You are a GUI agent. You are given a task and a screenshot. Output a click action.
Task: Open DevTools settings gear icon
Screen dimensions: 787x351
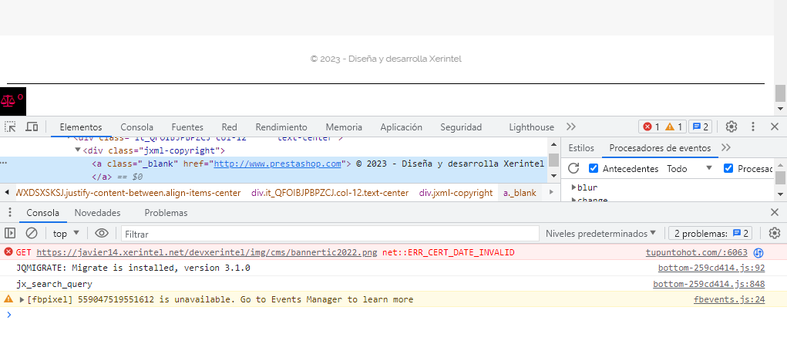click(732, 127)
